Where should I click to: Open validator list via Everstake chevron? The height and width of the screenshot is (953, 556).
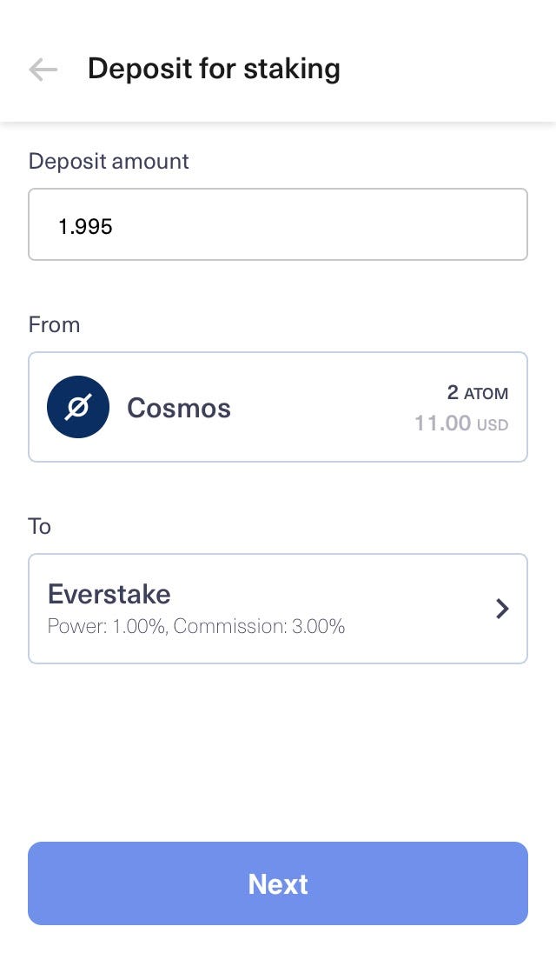(502, 609)
